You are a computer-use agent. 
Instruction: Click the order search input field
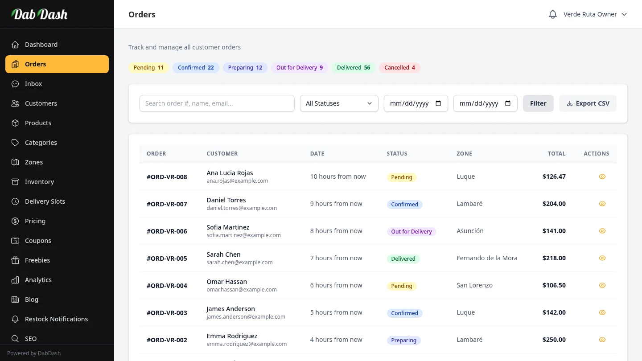[217, 103]
